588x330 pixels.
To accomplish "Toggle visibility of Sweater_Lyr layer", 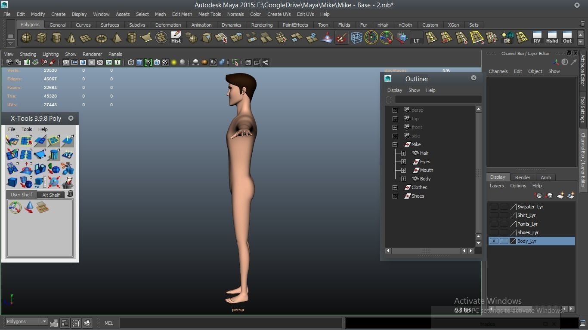I will (x=494, y=207).
